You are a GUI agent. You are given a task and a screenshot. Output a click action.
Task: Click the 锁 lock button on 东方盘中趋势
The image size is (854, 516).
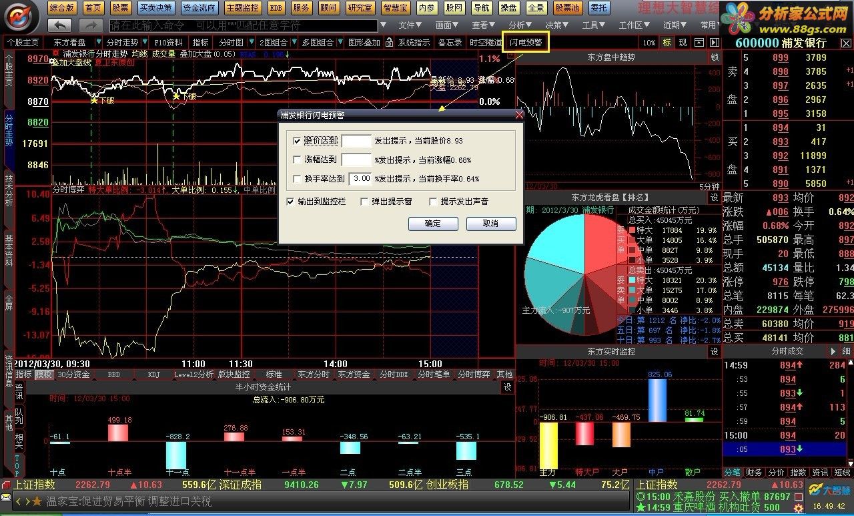715,57
